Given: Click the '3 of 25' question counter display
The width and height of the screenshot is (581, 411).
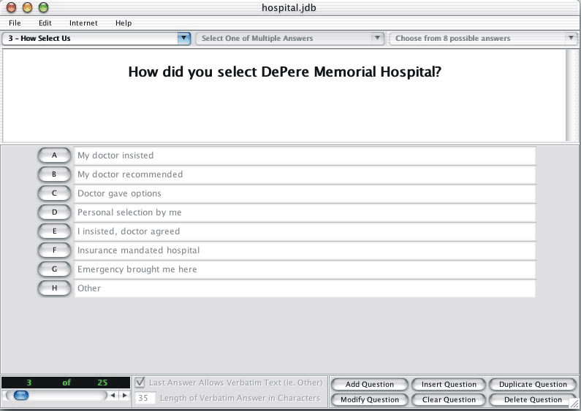Looking at the screenshot, I should click(x=66, y=383).
